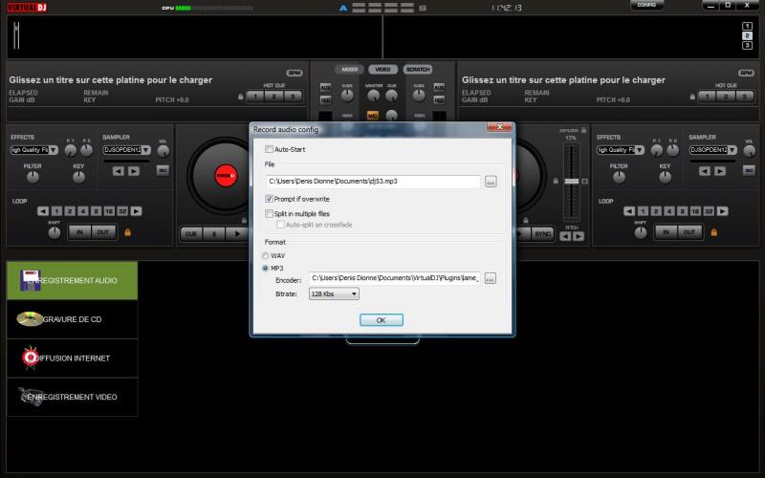The height and width of the screenshot is (478, 765).
Task: Toggle the orange MIC button
Action: tap(373, 116)
